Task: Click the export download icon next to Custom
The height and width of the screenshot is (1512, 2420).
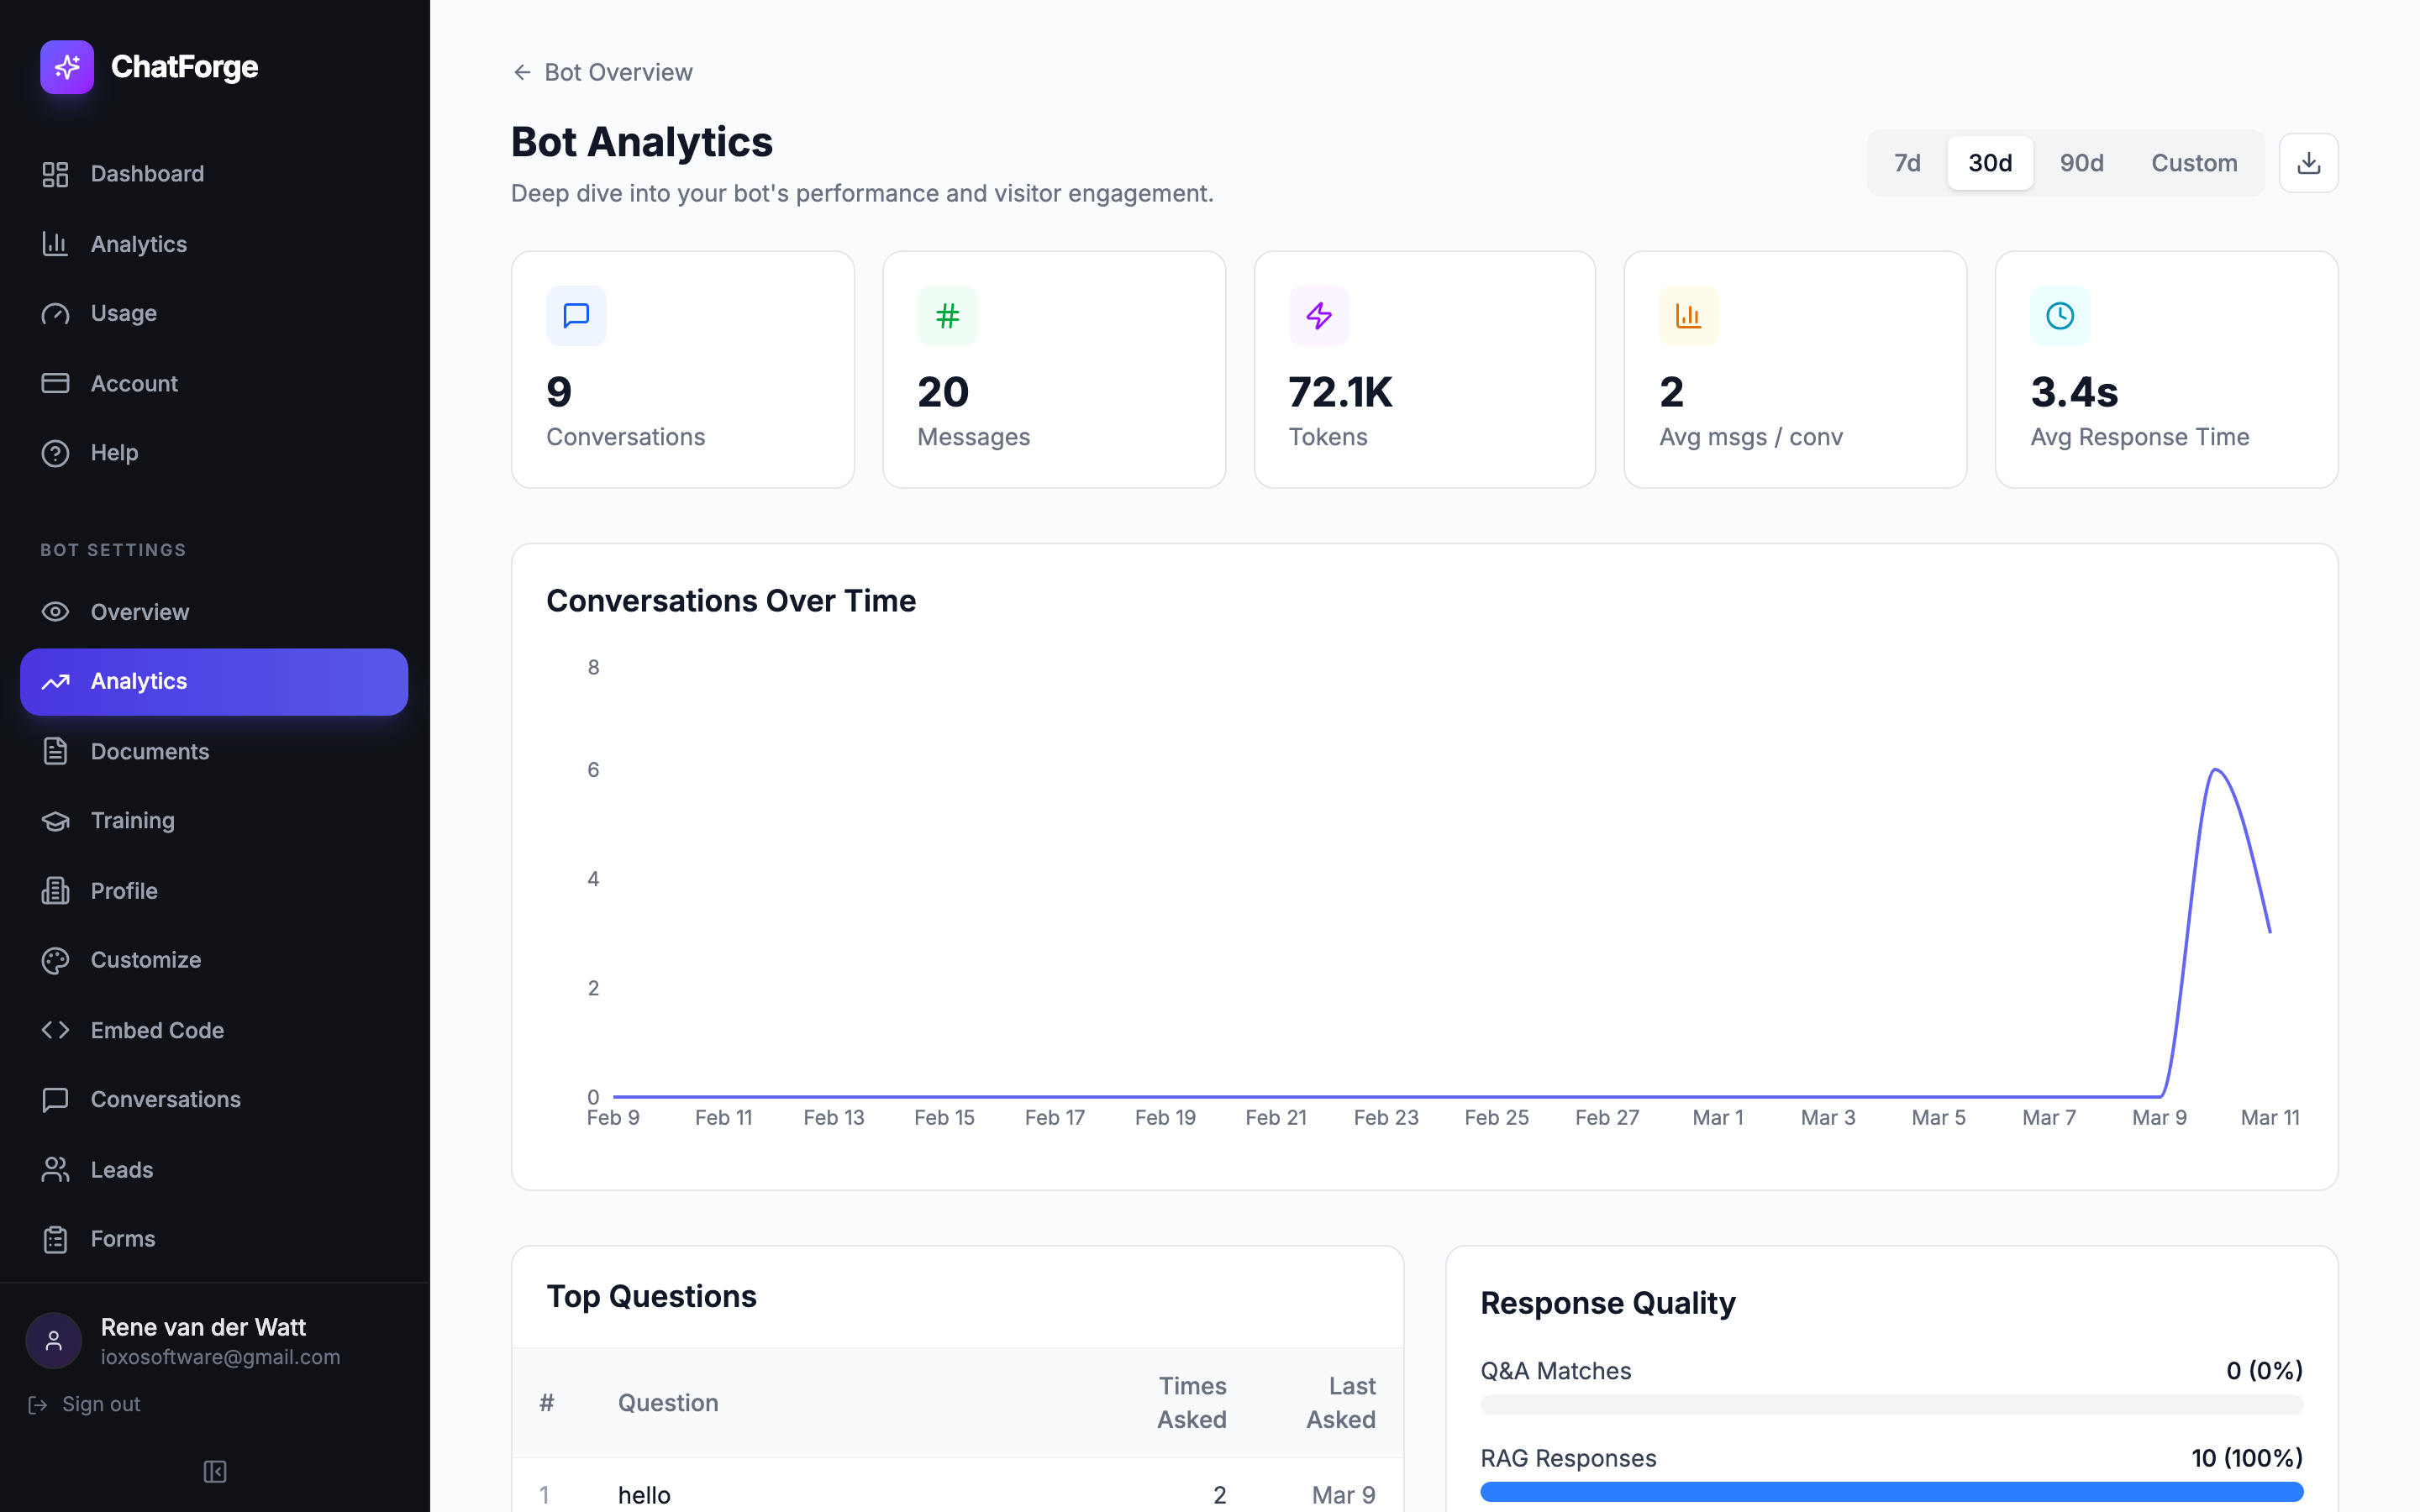Action: tap(2308, 162)
